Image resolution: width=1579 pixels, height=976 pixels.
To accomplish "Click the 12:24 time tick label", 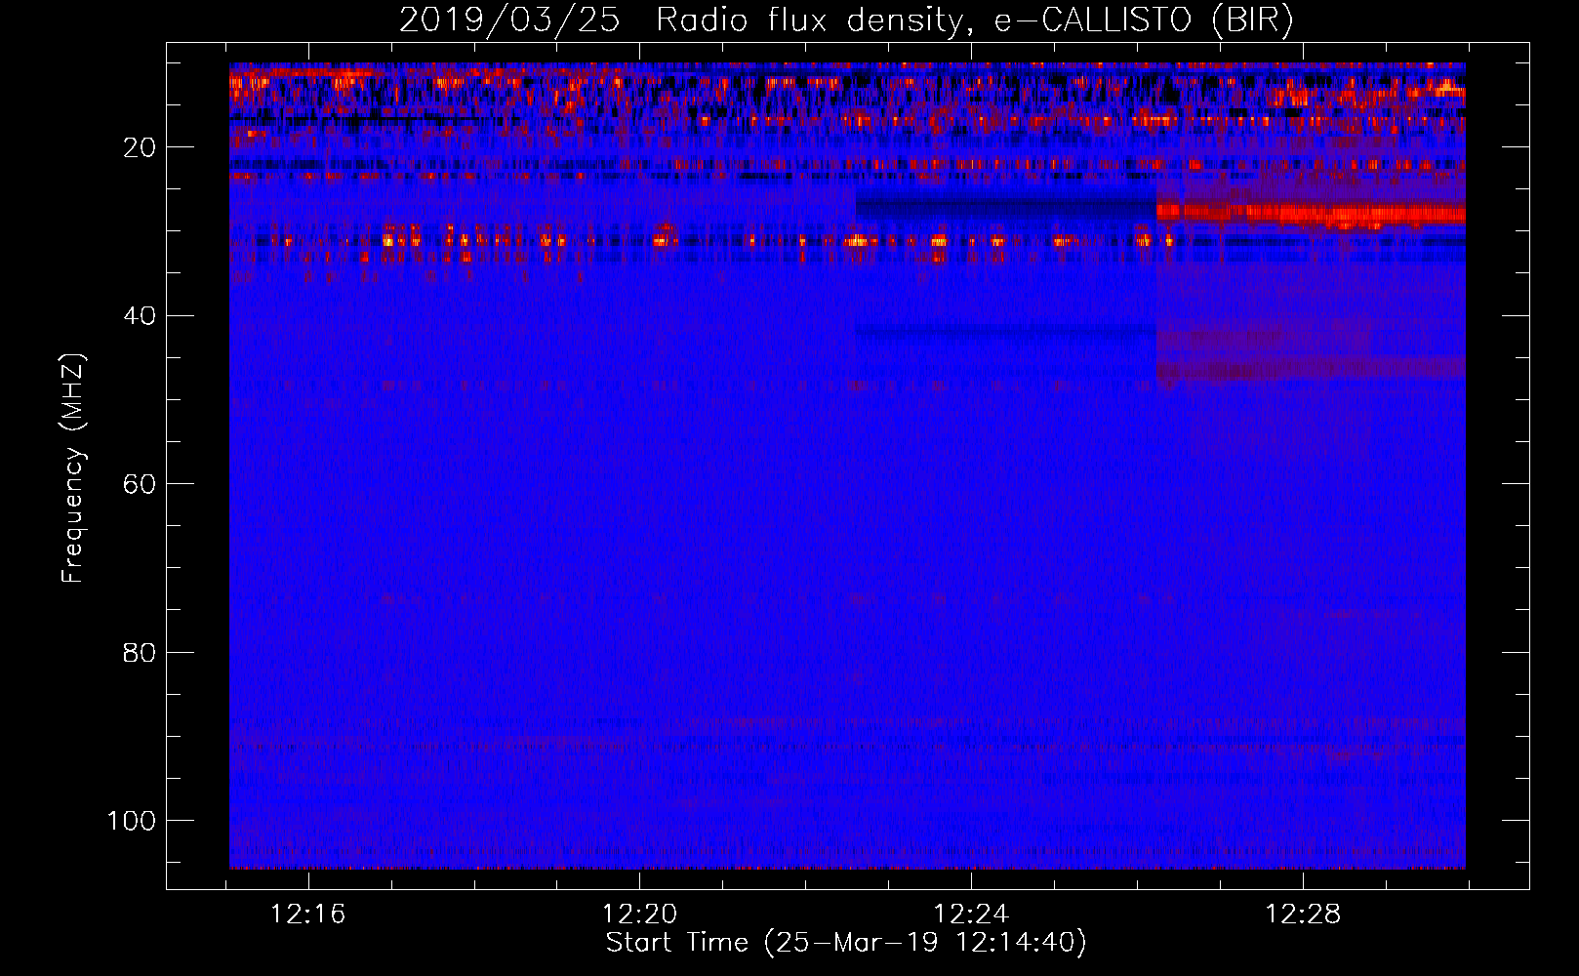I will click(x=971, y=915).
